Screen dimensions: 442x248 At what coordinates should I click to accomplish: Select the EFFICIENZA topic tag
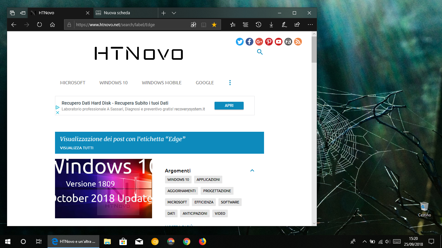204,202
